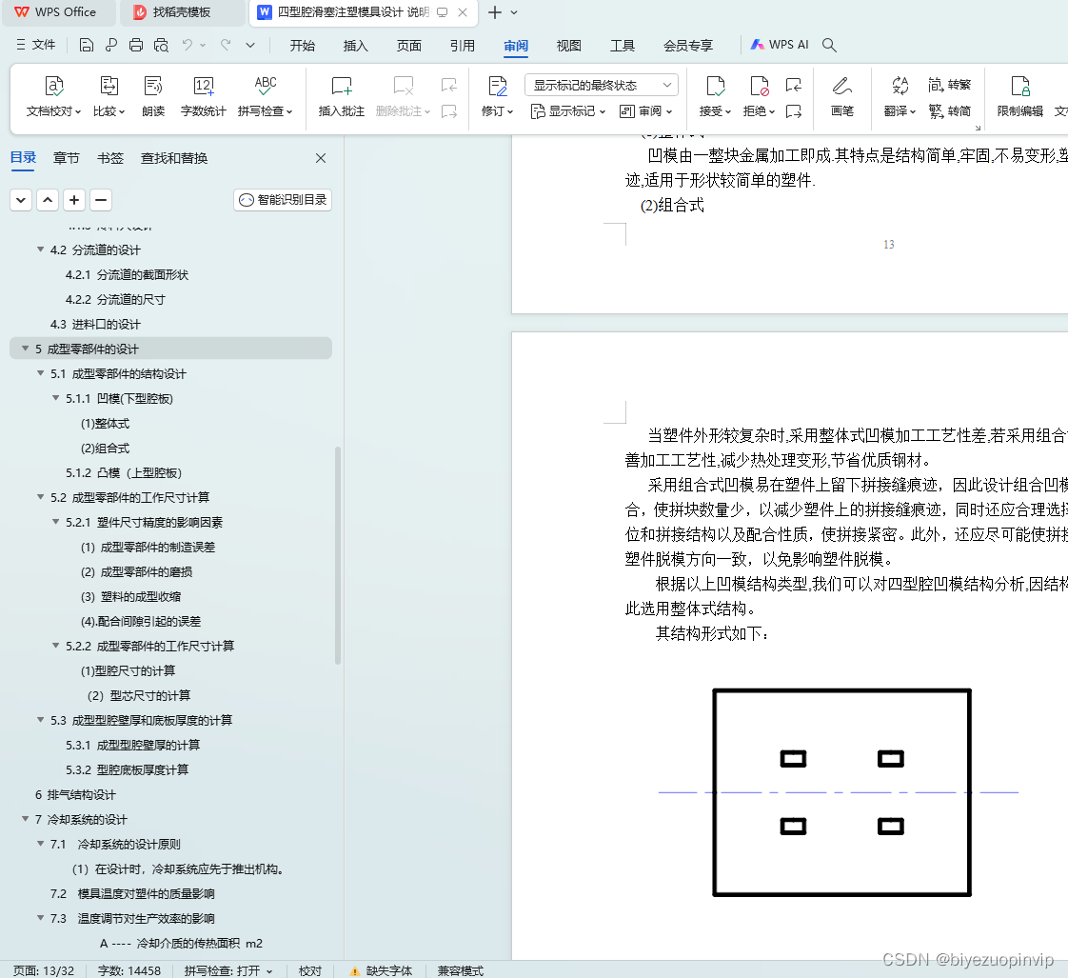Click 页面: 13/32 status indicator
The height and width of the screenshot is (978, 1068).
pos(44,970)
